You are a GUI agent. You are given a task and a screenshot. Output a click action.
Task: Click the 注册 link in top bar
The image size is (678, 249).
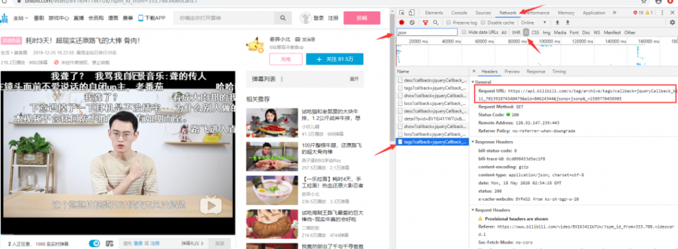333,18
